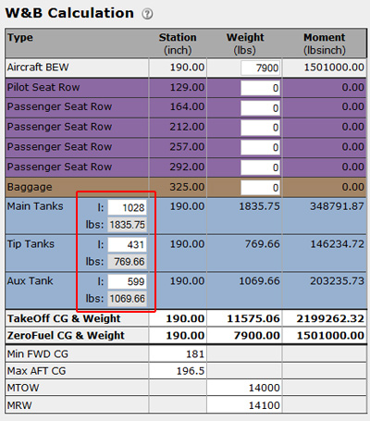Set weight for Passenger Seat Row at station 292.00
Viewport: 370px width, 421px height.
(260, 167)
